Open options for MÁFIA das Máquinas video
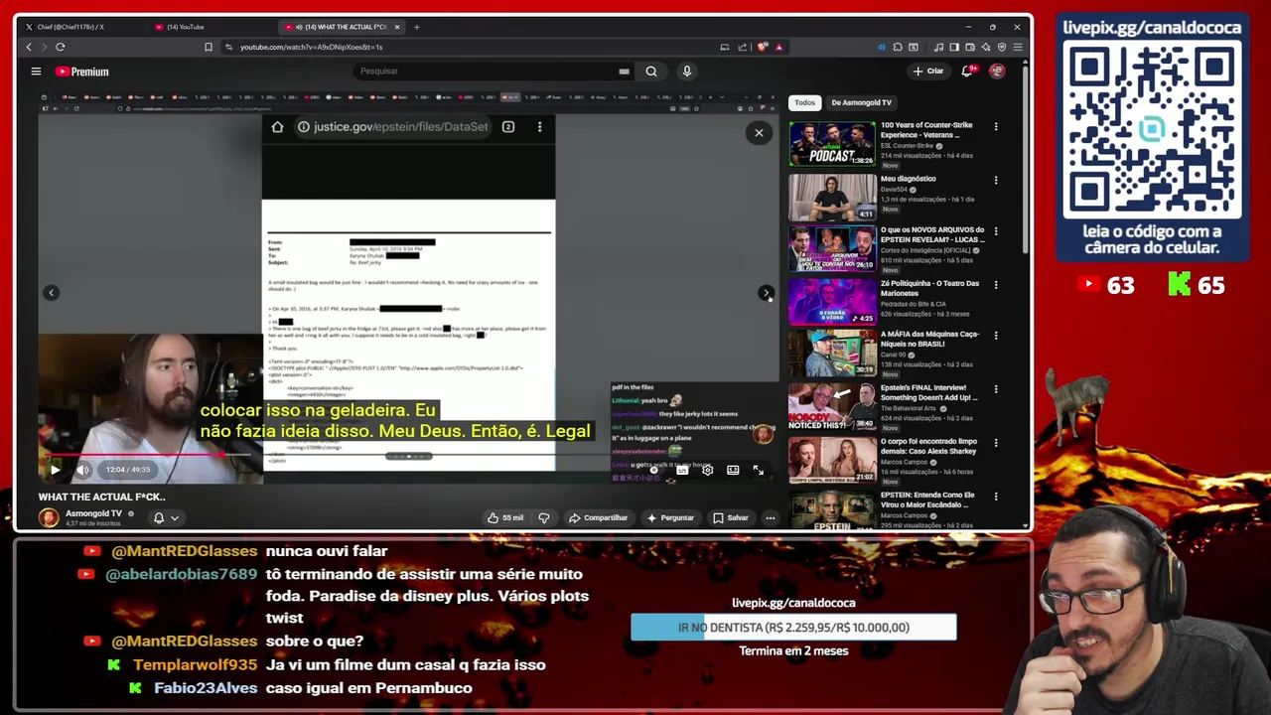 (996, 337)
